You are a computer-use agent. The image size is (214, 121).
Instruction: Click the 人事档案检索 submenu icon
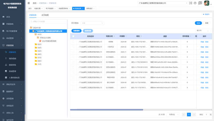[6, 77]
